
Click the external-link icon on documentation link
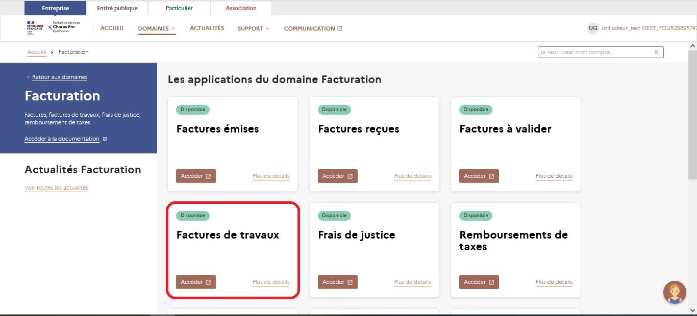[x=104, y=139]
